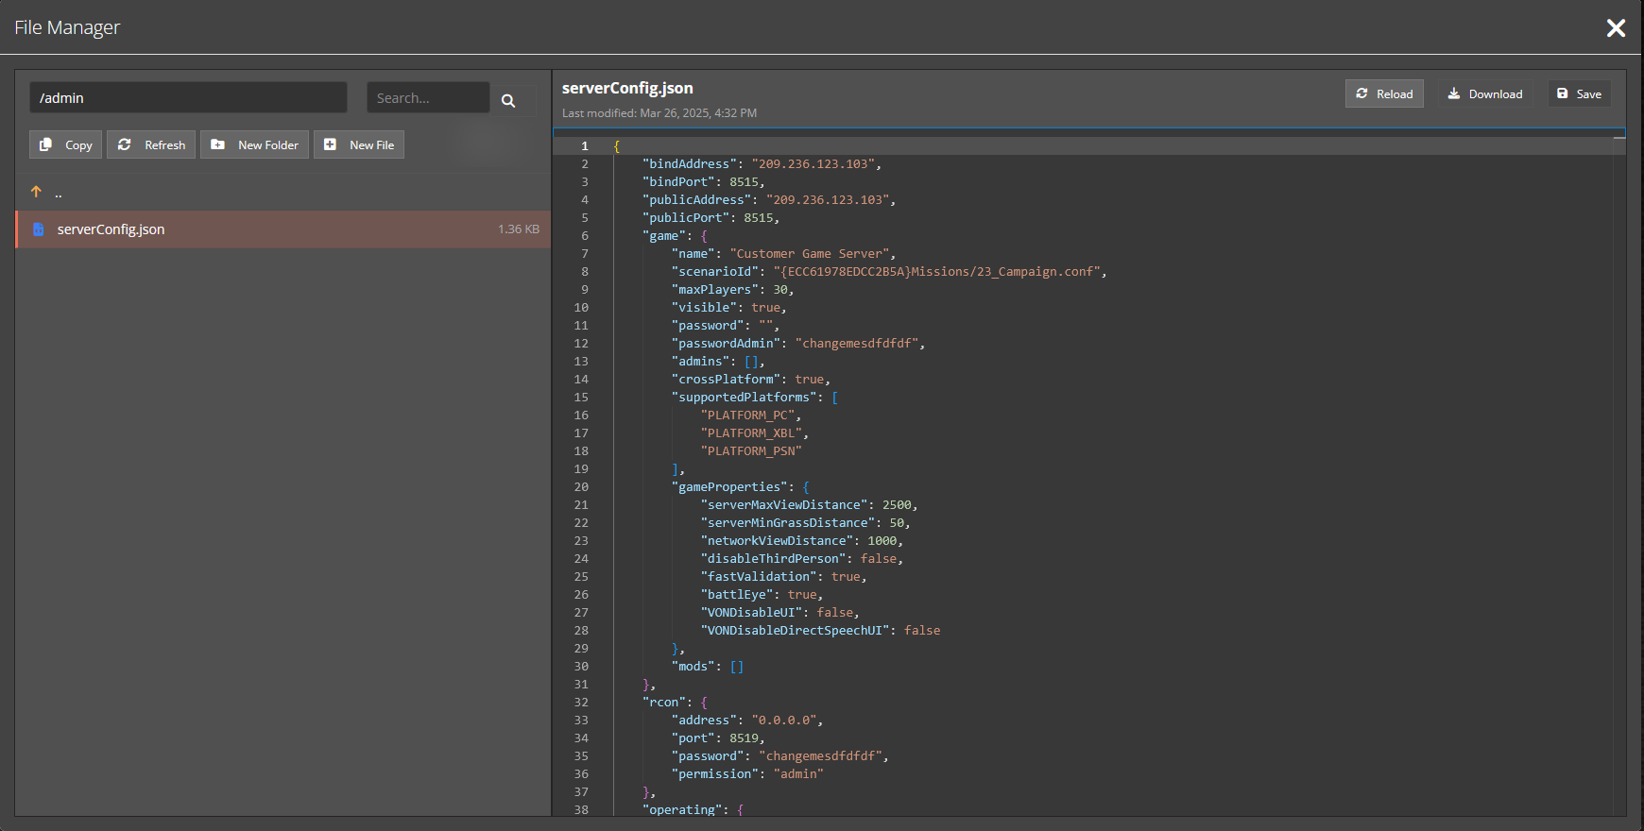The height and width of the screenshot is (831, 1644).
Task: Click on the passwordAdmin value text
Action: pos(860,344)
